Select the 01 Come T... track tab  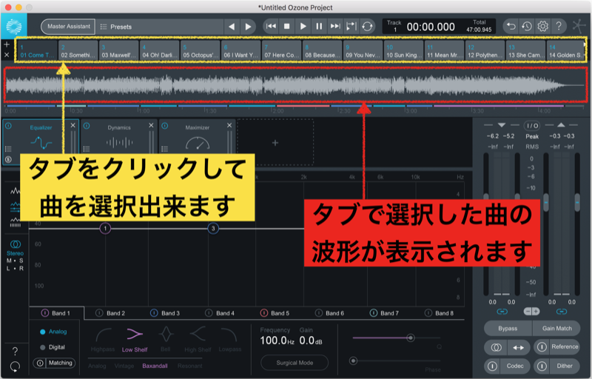(x=37, y=50)
